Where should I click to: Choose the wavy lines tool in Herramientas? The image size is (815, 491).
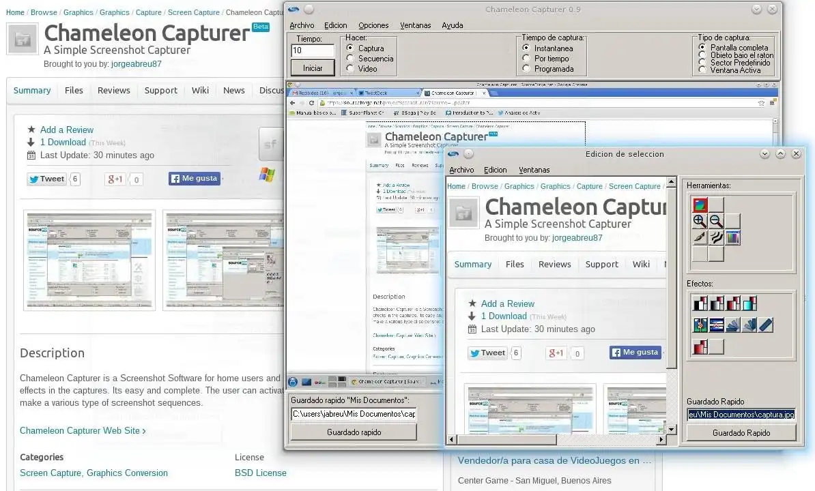(716, 238)
